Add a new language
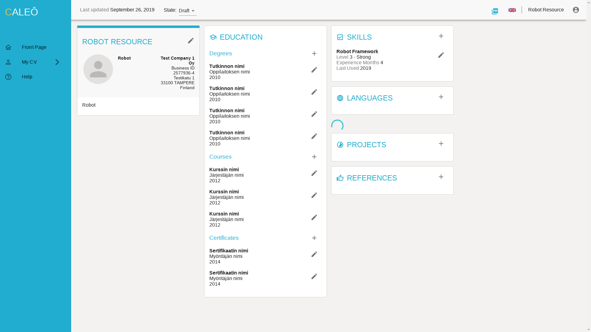The image size is (591, 332). pyautogui.click(x=441, y=97)
